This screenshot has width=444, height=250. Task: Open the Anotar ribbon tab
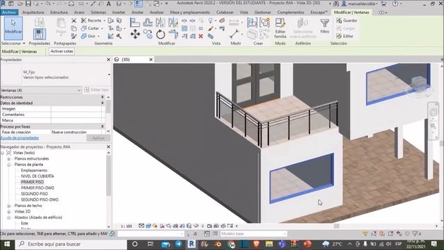[x=137, y=12]
